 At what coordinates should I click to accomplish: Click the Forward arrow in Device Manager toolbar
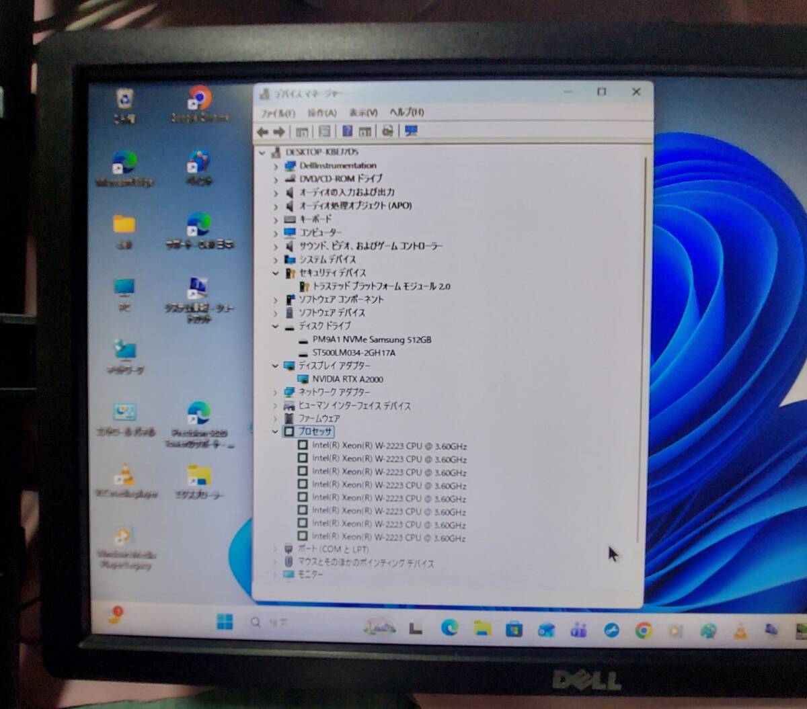click(278, 132)
